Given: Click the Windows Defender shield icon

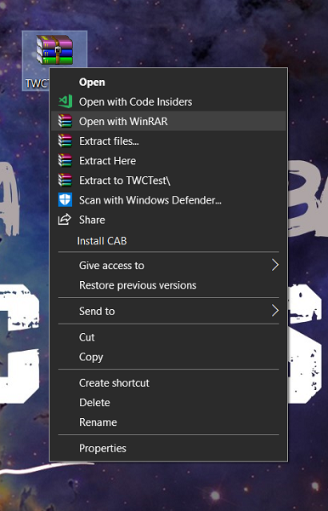Looking at the screenshot, I should click(65, 200).
